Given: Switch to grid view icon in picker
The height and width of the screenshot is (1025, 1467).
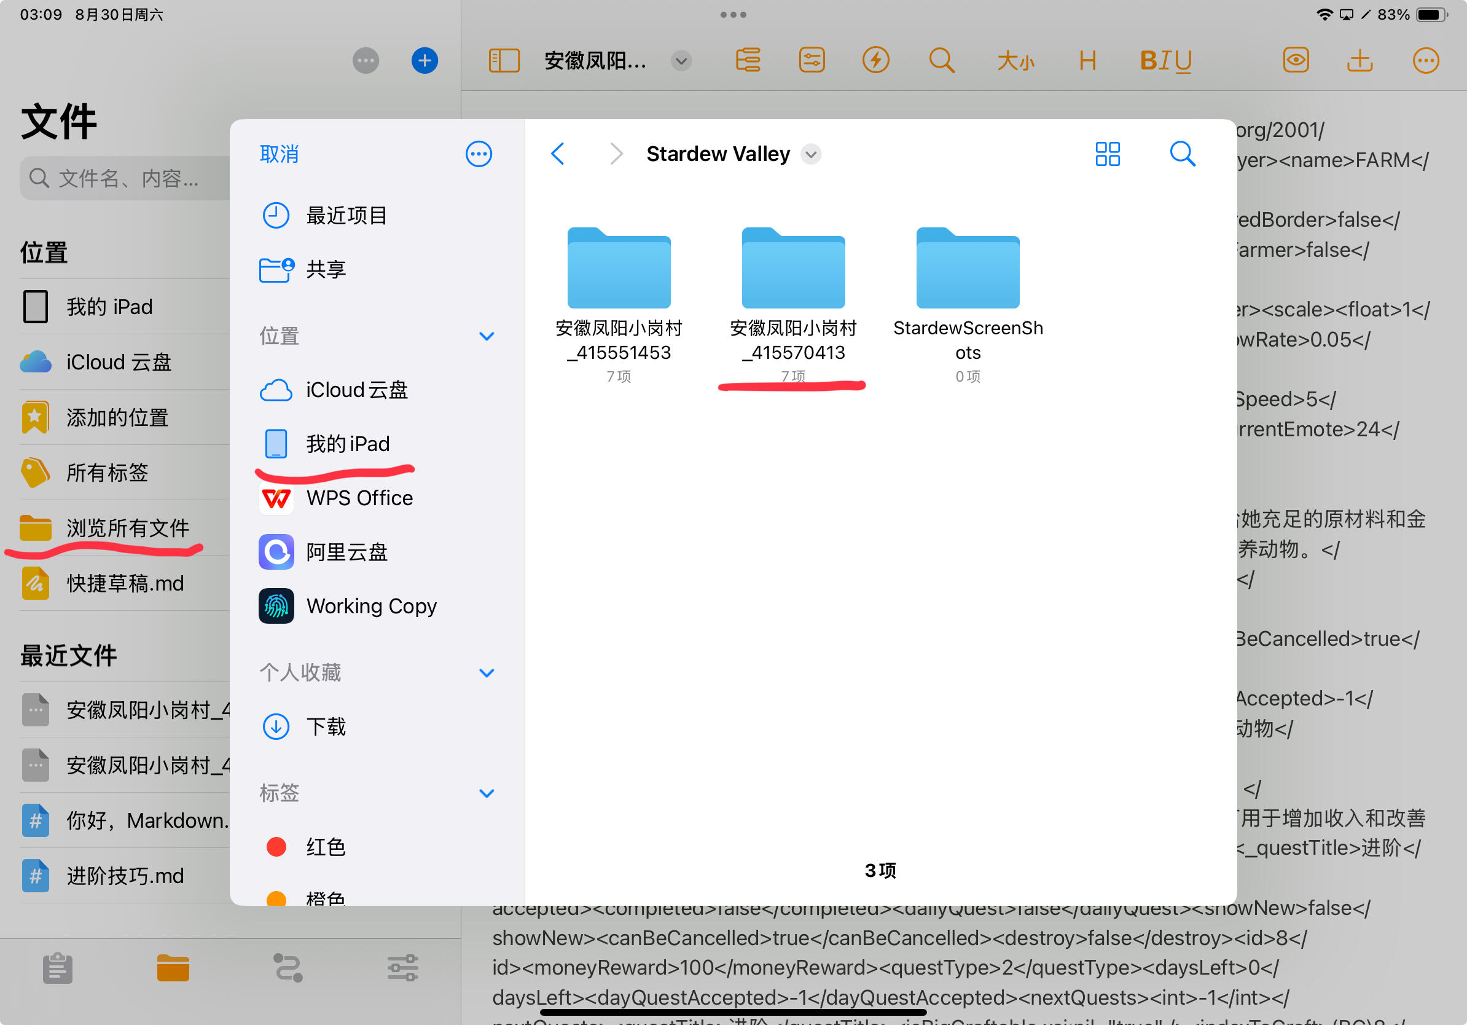Looking at the screenshot, I should coord(1107,154).
